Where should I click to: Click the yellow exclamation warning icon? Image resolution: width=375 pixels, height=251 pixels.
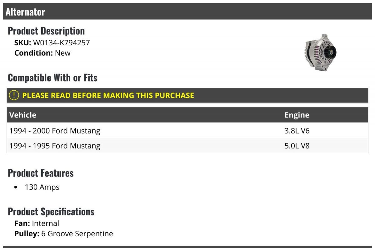pos(14,95)
